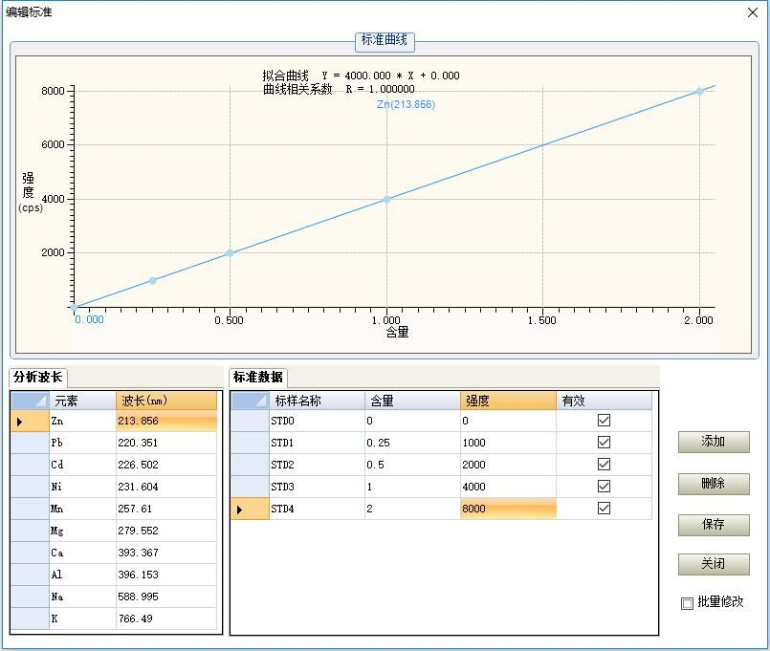This screenshot has height=651, width=770.
Task: Toggle the 有效 checkbox for STD2
Action: coord(604,465)
